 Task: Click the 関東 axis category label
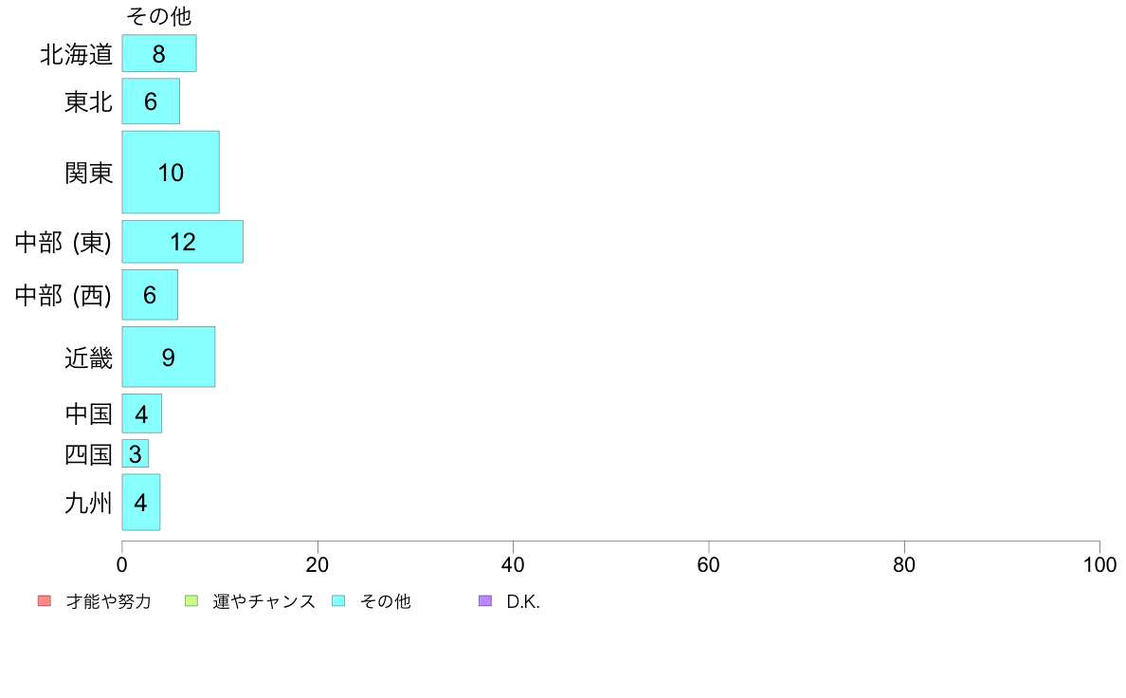point(89,173)
